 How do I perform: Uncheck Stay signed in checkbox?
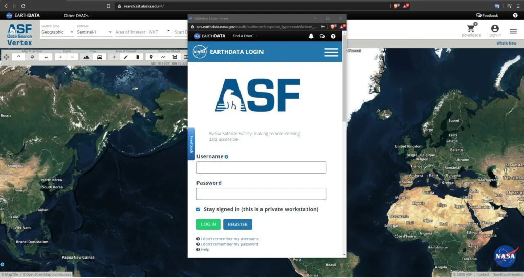point(199,209)
